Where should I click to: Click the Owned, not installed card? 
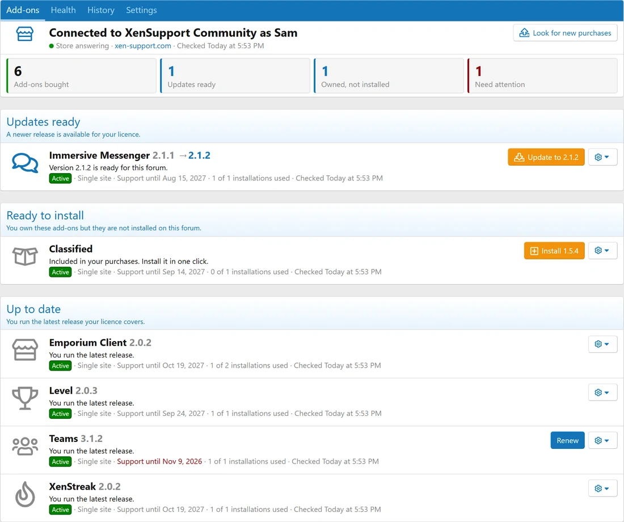point(389,75)
